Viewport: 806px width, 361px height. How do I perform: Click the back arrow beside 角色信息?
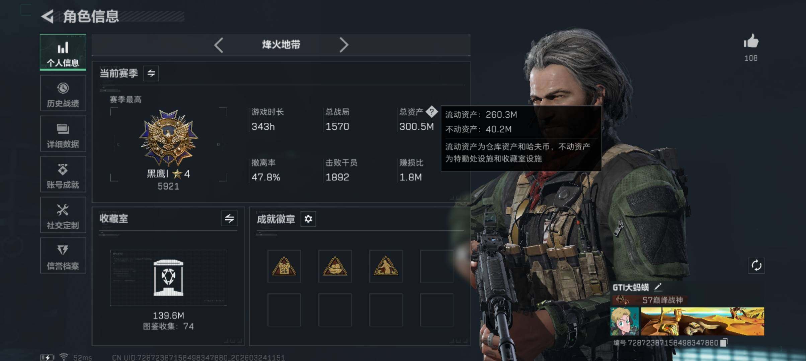pyautogui.click(x=48, y=16)
